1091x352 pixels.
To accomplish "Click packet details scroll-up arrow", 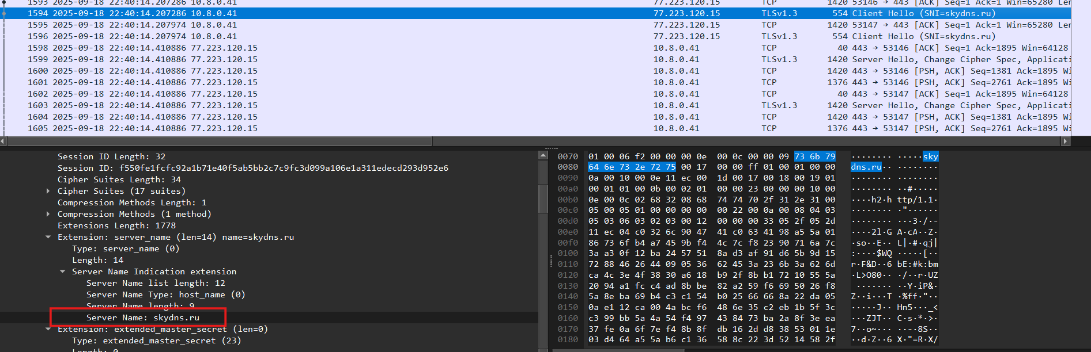I will coord(543,155).
